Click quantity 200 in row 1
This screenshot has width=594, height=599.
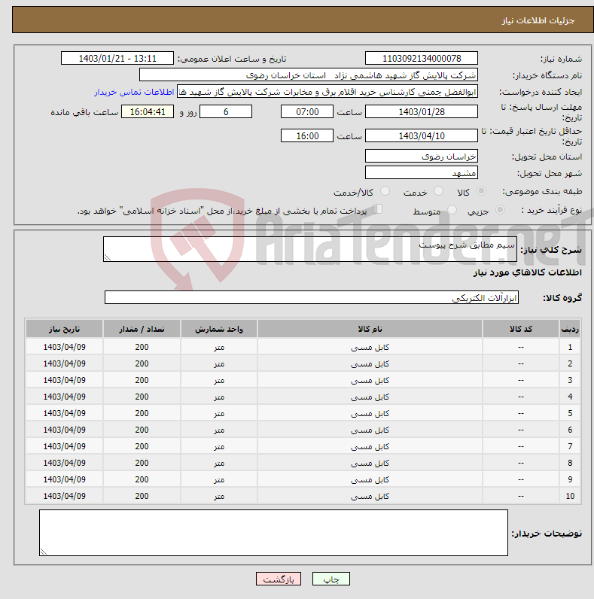(142, 347)
